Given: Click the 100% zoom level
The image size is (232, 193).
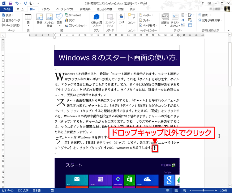Looking at the screenshot, I should pyautogui.click(x=224, y=190).
